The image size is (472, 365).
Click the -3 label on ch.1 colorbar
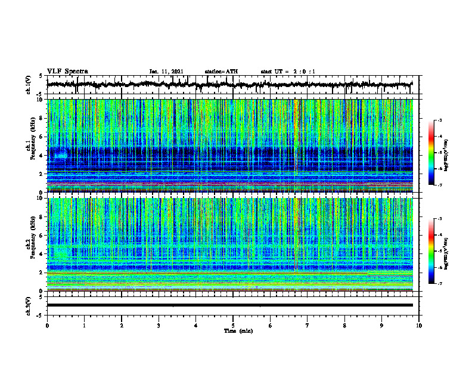tap(440, 120)
